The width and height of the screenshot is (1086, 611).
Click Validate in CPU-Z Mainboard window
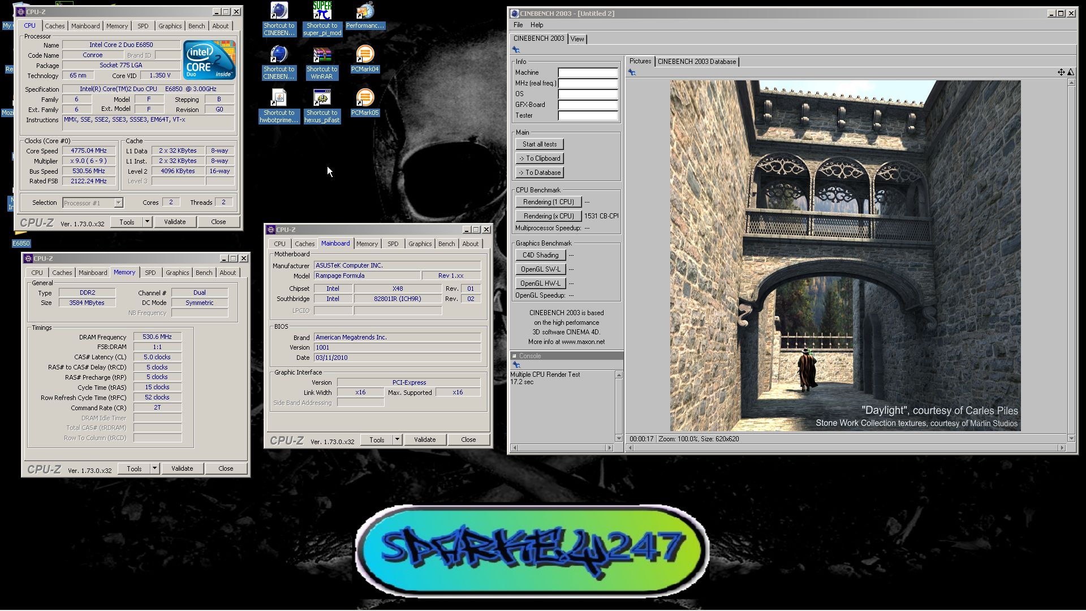click(x=425, y=440)
